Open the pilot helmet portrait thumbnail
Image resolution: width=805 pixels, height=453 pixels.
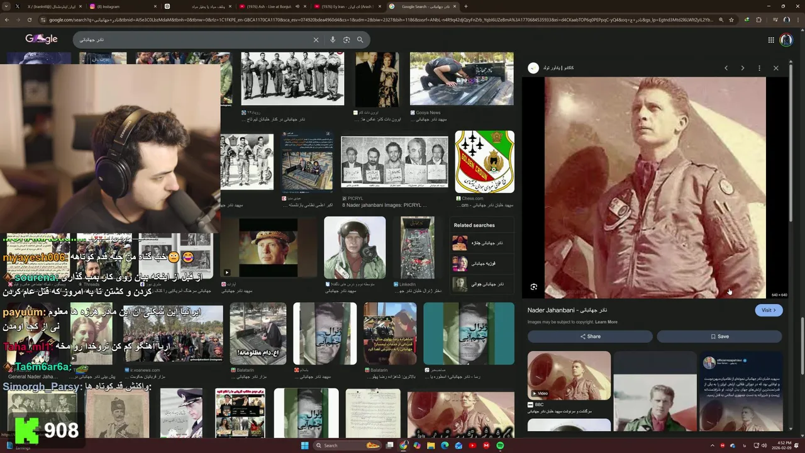point(355,248)
